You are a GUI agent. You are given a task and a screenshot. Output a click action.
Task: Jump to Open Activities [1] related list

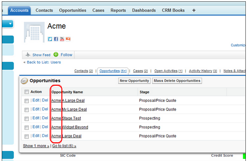(168, 71)
